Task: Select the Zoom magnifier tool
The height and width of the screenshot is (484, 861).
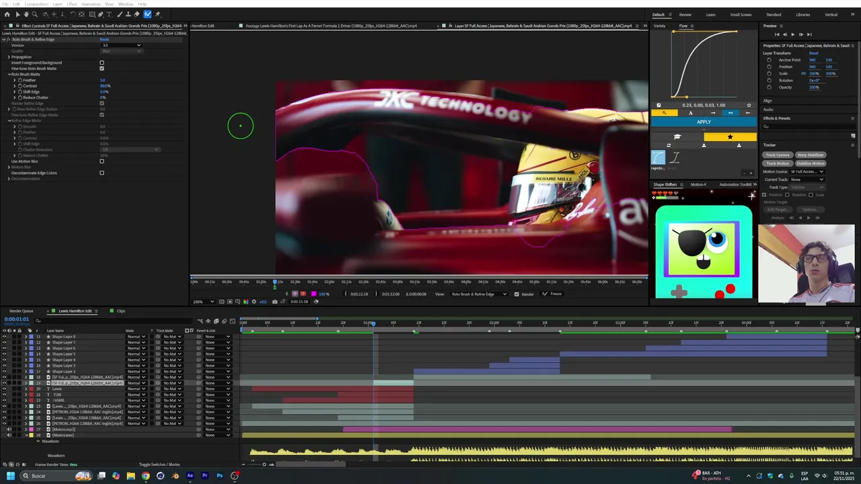Action: [x=35, y=14]
